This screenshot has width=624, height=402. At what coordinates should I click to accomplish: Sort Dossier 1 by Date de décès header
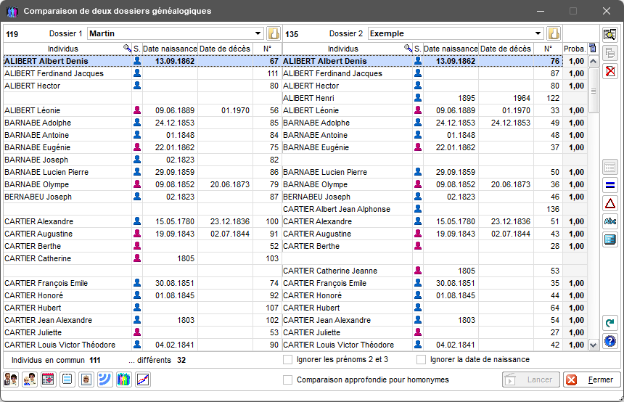coord(225,49)
